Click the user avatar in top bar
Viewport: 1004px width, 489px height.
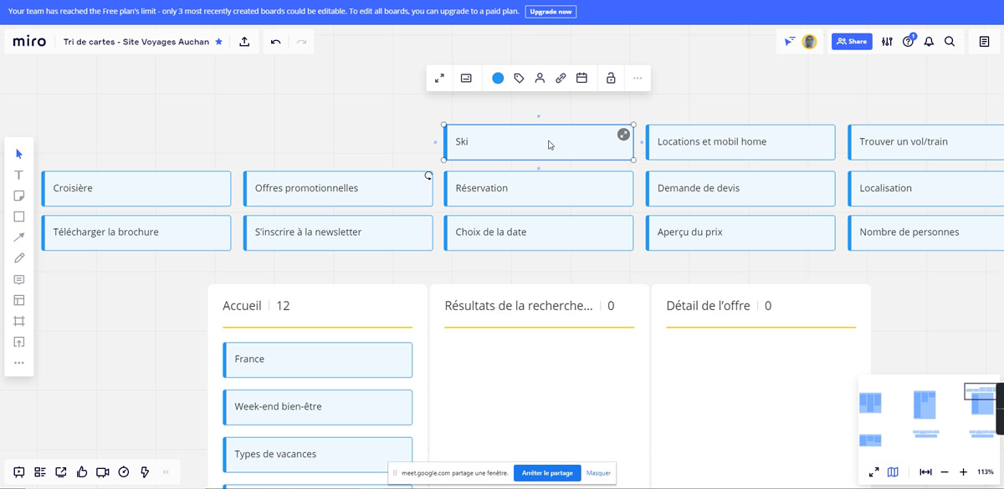(x=809, y=42)
